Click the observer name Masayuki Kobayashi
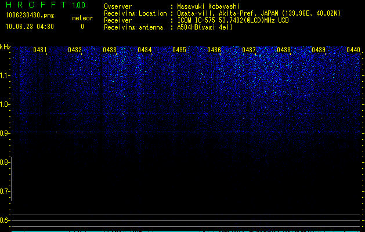The image size is (365, 232). coord(208,6)
